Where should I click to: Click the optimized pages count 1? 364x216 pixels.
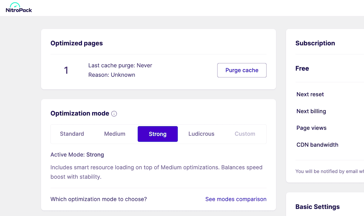[x=66, y=70]
